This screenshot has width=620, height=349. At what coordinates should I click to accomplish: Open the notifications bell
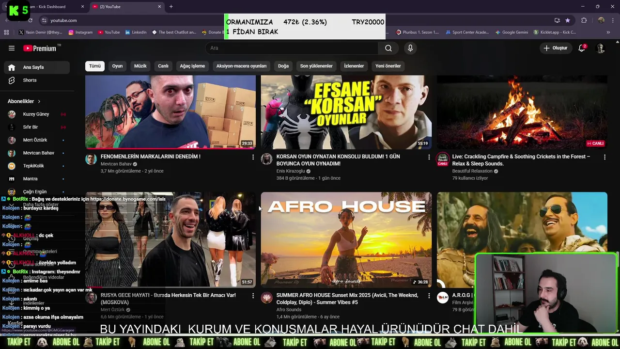point(582,48)
